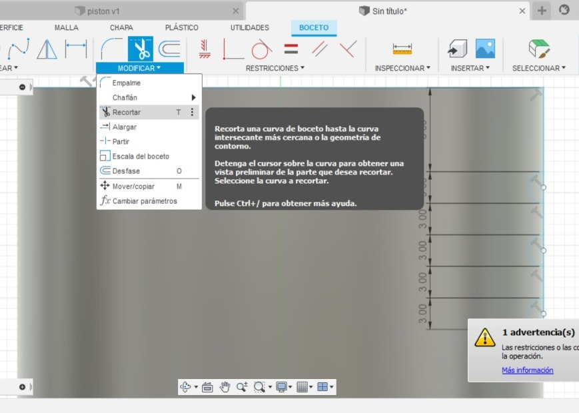
Task: Activate the Mirror sketch tool
Action: 47,49
